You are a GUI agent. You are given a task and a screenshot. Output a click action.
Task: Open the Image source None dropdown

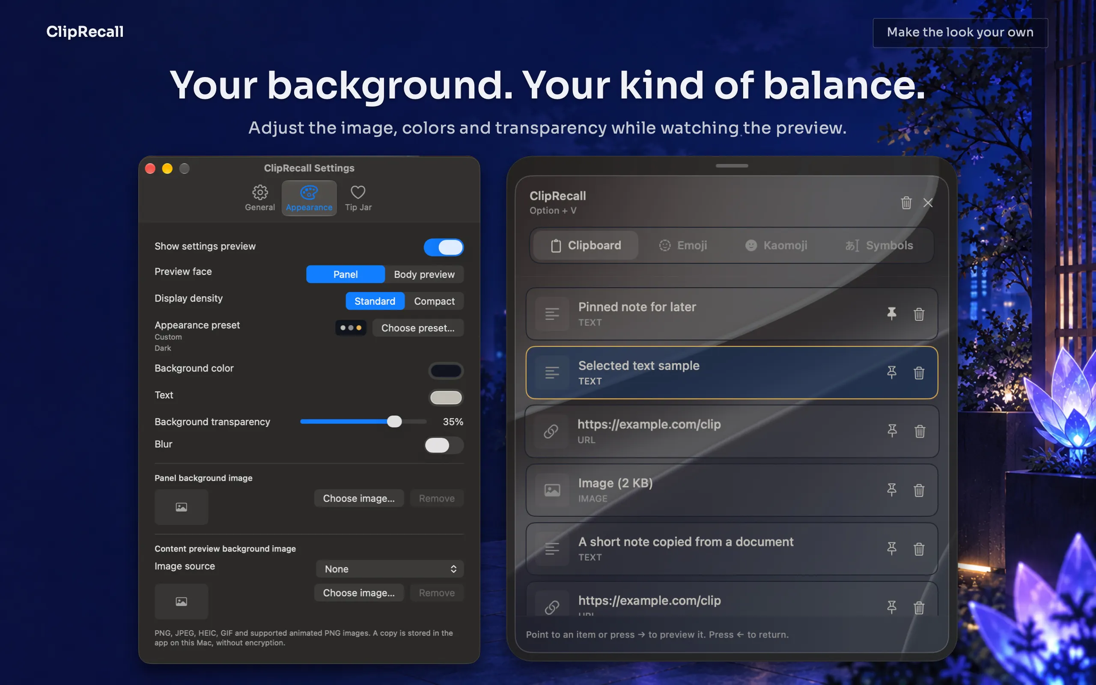point(390,569)
